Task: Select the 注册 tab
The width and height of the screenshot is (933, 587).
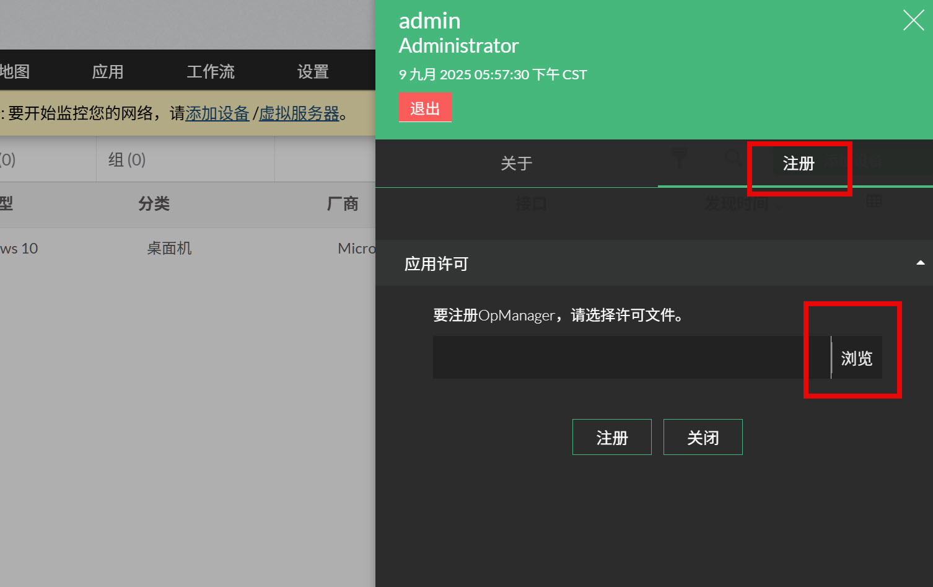Action: (x=798, y=164)
